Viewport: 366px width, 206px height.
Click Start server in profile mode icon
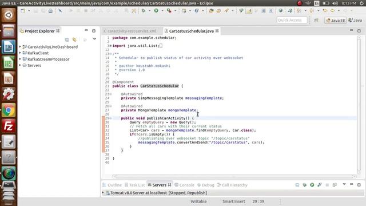pos(320,185)
